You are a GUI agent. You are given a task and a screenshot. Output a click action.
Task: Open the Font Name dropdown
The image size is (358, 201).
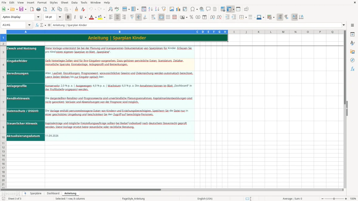[x=38, y=17]
